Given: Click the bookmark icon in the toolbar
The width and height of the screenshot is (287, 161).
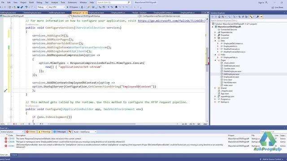Looking at the screenshot, I should click(116, 7).
